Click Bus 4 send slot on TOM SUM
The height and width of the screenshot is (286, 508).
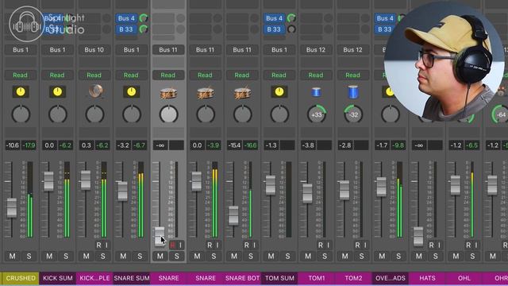pyautogui.click(x=274, y=18)
